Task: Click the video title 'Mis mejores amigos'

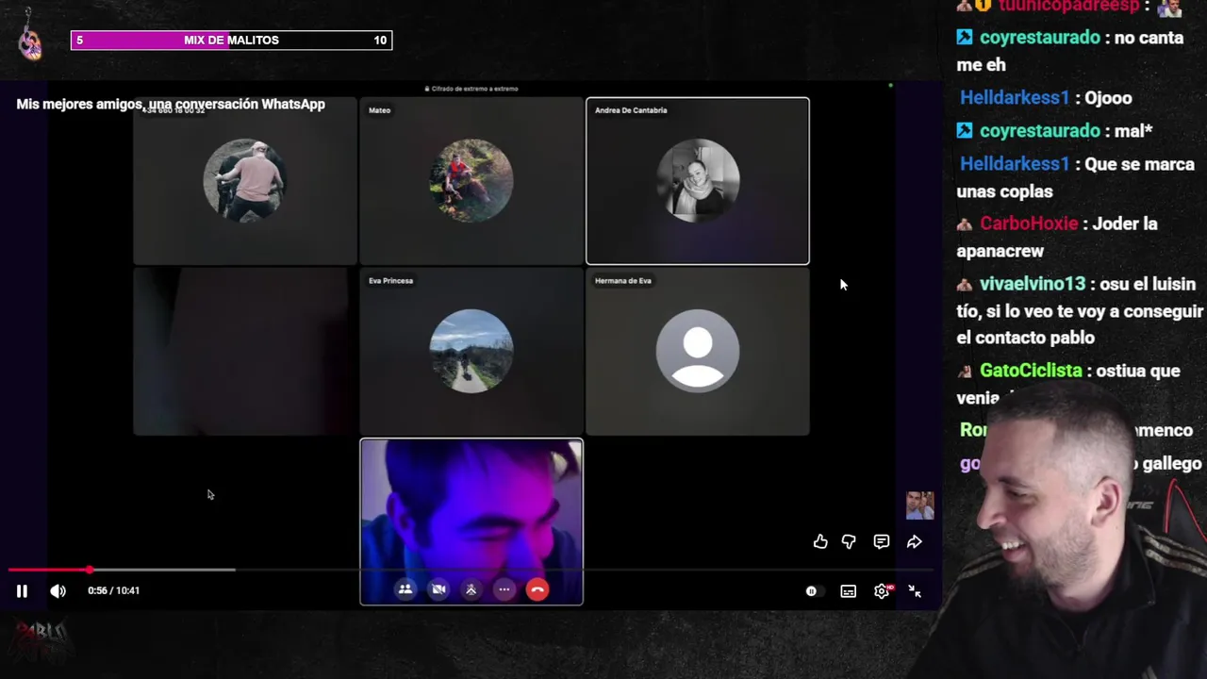Action: [171, 104]
